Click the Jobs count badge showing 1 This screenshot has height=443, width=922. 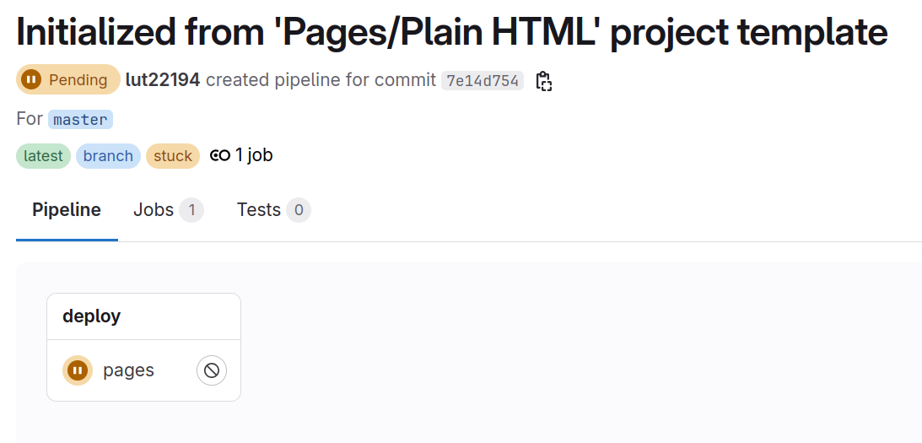click(191, 210)
